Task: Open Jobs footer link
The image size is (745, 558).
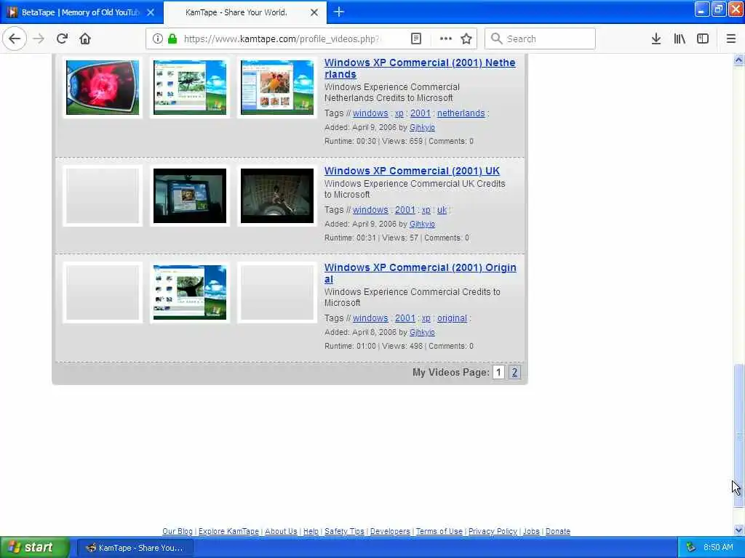Action: [531, 531]
